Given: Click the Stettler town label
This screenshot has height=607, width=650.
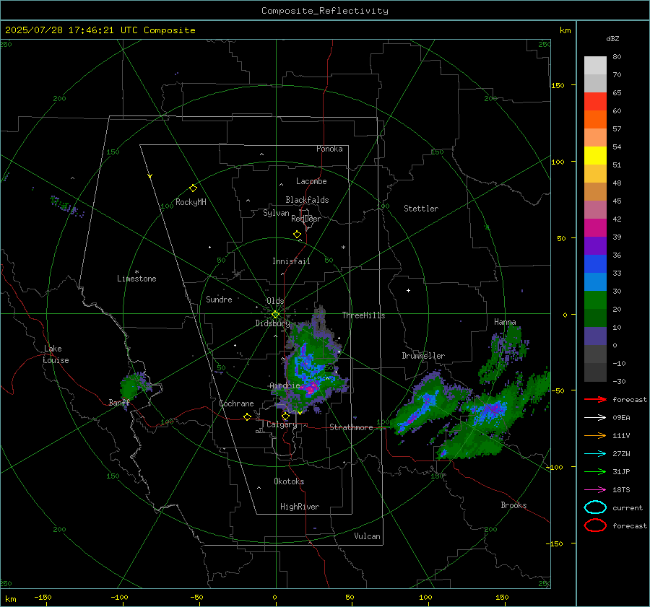Looking at the screenshot, I should point(421,209).
